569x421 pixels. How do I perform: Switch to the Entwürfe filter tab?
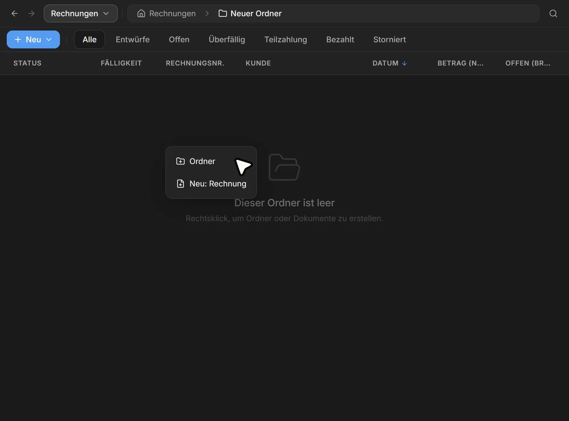pyautogui.click(x=133, y=39)
